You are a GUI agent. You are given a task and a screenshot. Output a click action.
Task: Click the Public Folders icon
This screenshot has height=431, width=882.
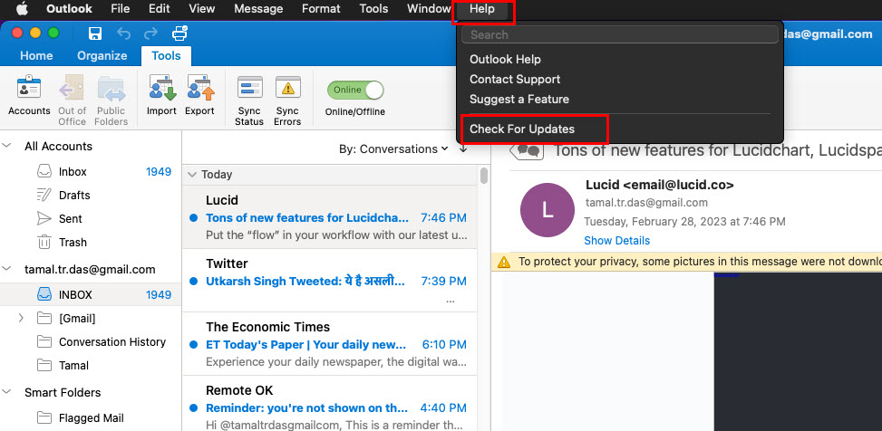111,88
